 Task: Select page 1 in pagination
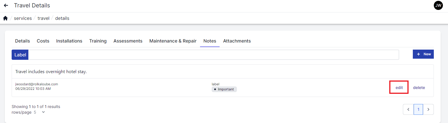tap(418, 109)
